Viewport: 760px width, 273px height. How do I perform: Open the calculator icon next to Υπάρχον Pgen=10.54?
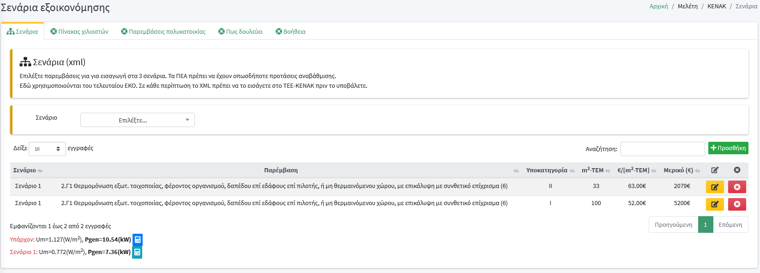pos(138,240)
